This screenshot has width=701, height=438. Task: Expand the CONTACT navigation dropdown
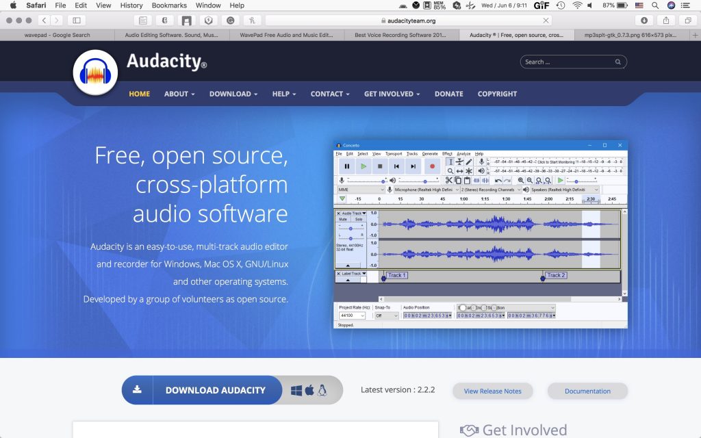[x=330, y=94]
